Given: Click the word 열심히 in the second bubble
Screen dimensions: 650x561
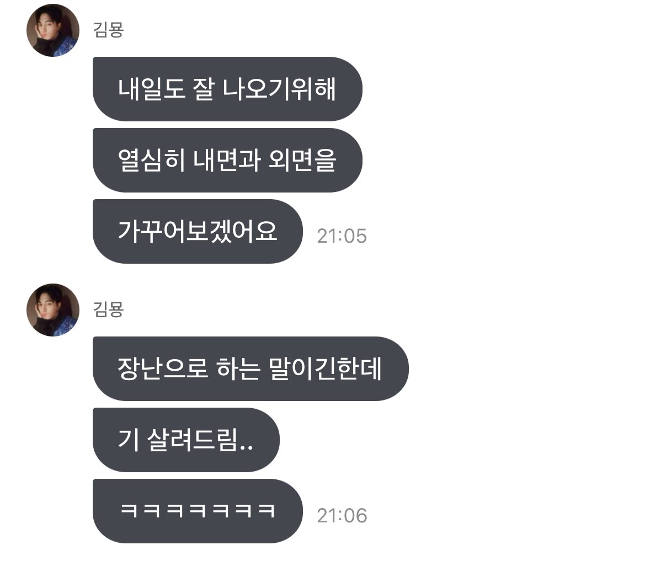Looking at the screenshot, I should 151,161.
